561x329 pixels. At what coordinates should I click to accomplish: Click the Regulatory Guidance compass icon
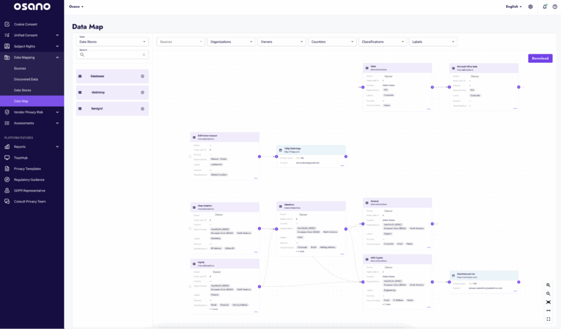coord(7,180)
